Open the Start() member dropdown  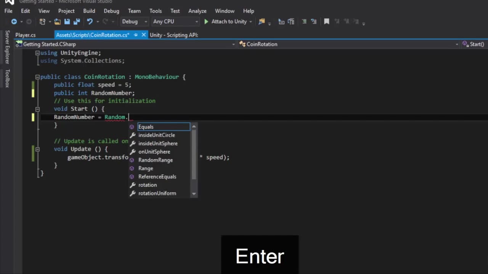[x=474, y=45]
